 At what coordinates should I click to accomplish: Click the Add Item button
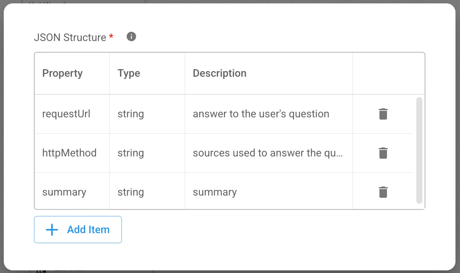coord(78,230)
